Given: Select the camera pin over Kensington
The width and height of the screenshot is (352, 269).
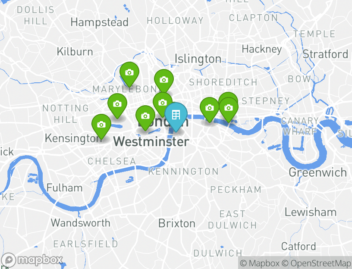Looking at the screenshot, I should tap(101, 125).
